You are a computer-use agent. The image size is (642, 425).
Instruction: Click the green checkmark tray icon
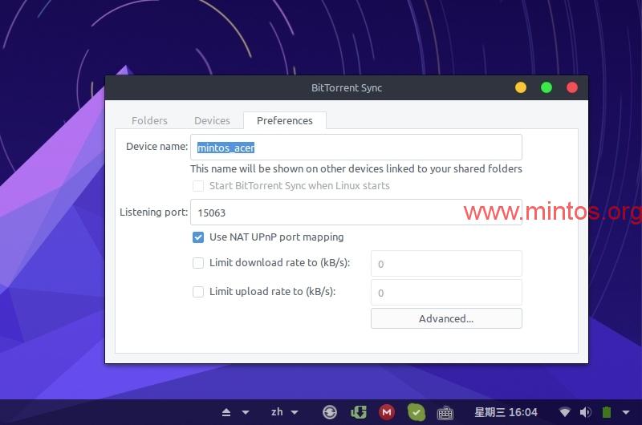(x=416, y=412)
